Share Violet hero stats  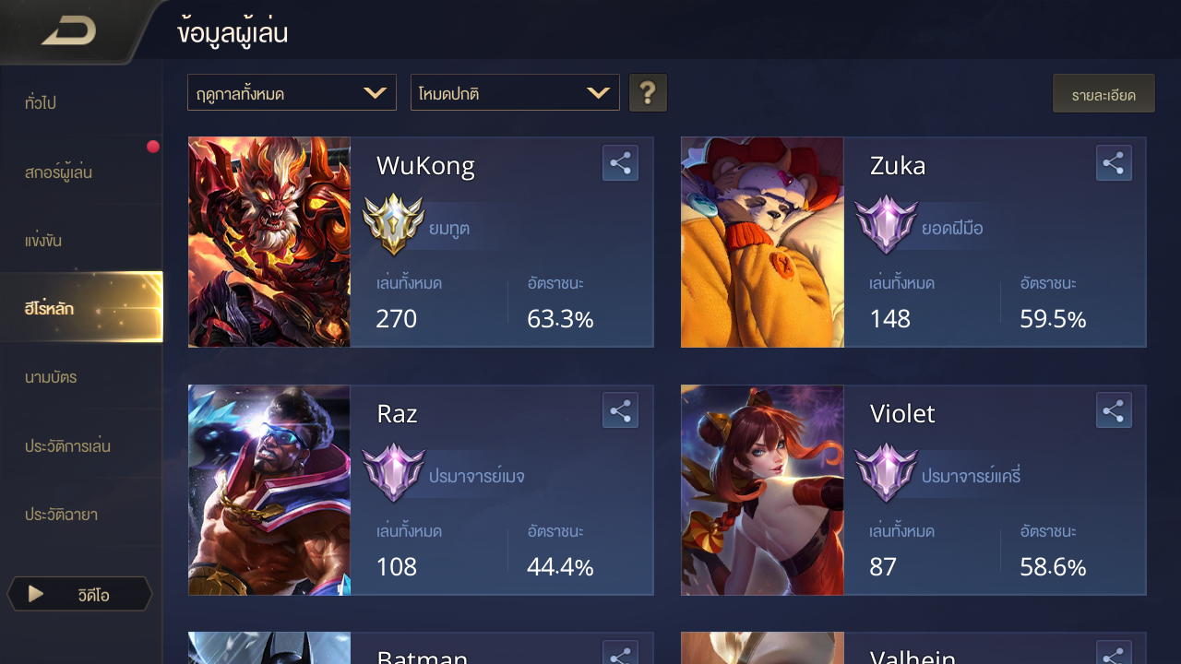(1114, 410)
